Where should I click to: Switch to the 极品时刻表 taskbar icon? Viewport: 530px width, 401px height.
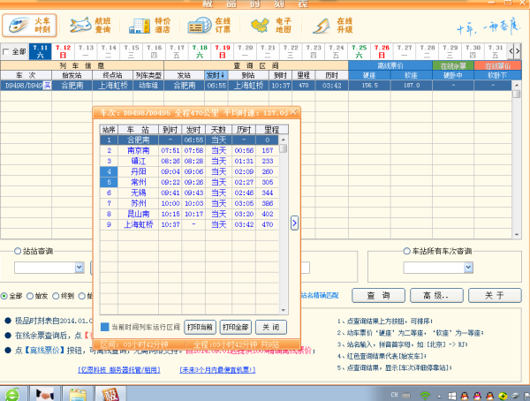pyautogui.click(x=110, y=394)
